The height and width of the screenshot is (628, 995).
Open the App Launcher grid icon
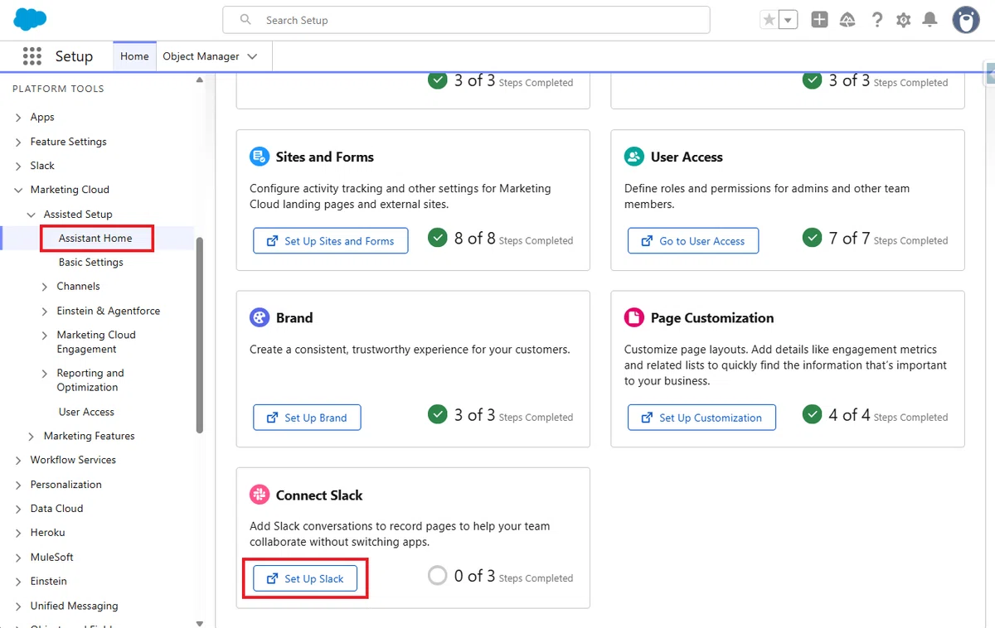(x=32, y=56)
